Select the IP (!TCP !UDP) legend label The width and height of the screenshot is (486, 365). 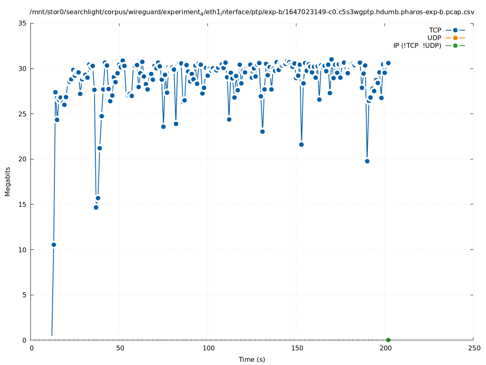click(x=417, y=45)
